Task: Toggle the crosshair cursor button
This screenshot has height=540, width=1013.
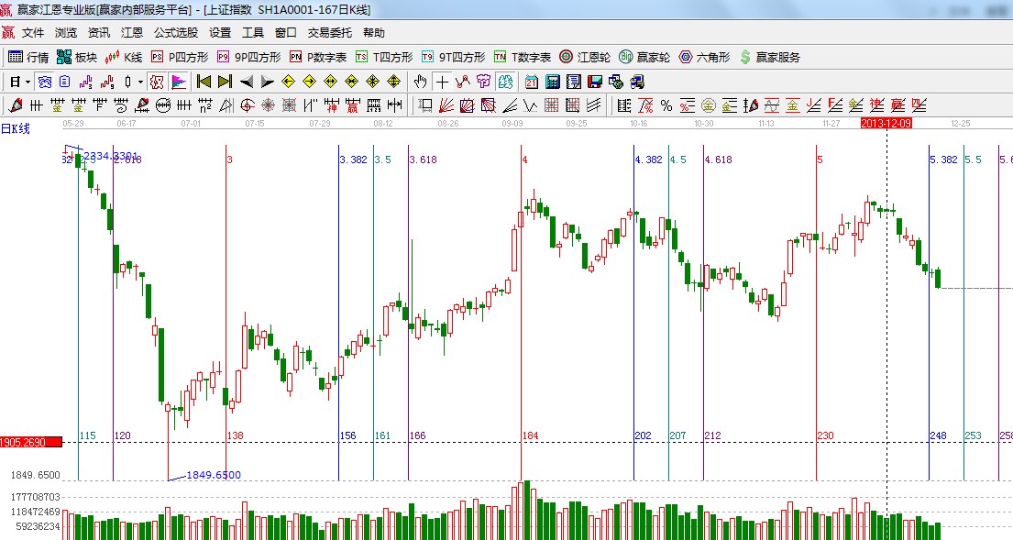Action: (443, 82)
